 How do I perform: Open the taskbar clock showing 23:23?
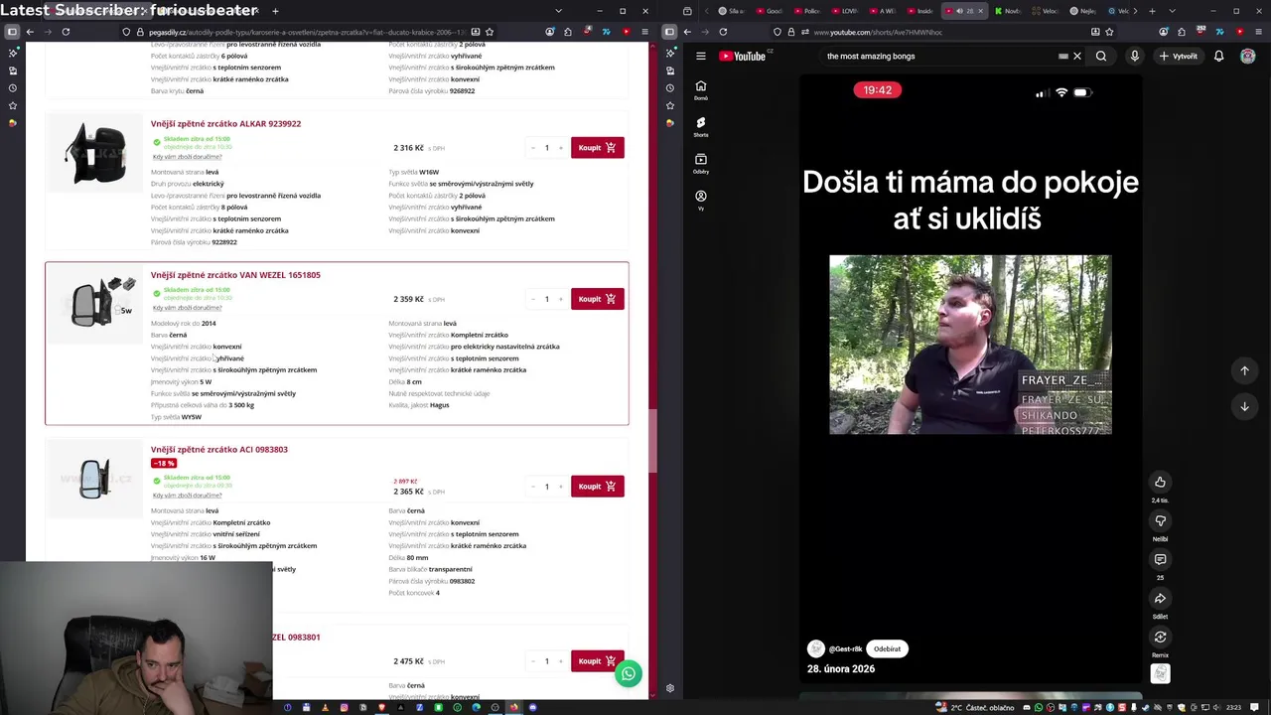[1233, 707]
